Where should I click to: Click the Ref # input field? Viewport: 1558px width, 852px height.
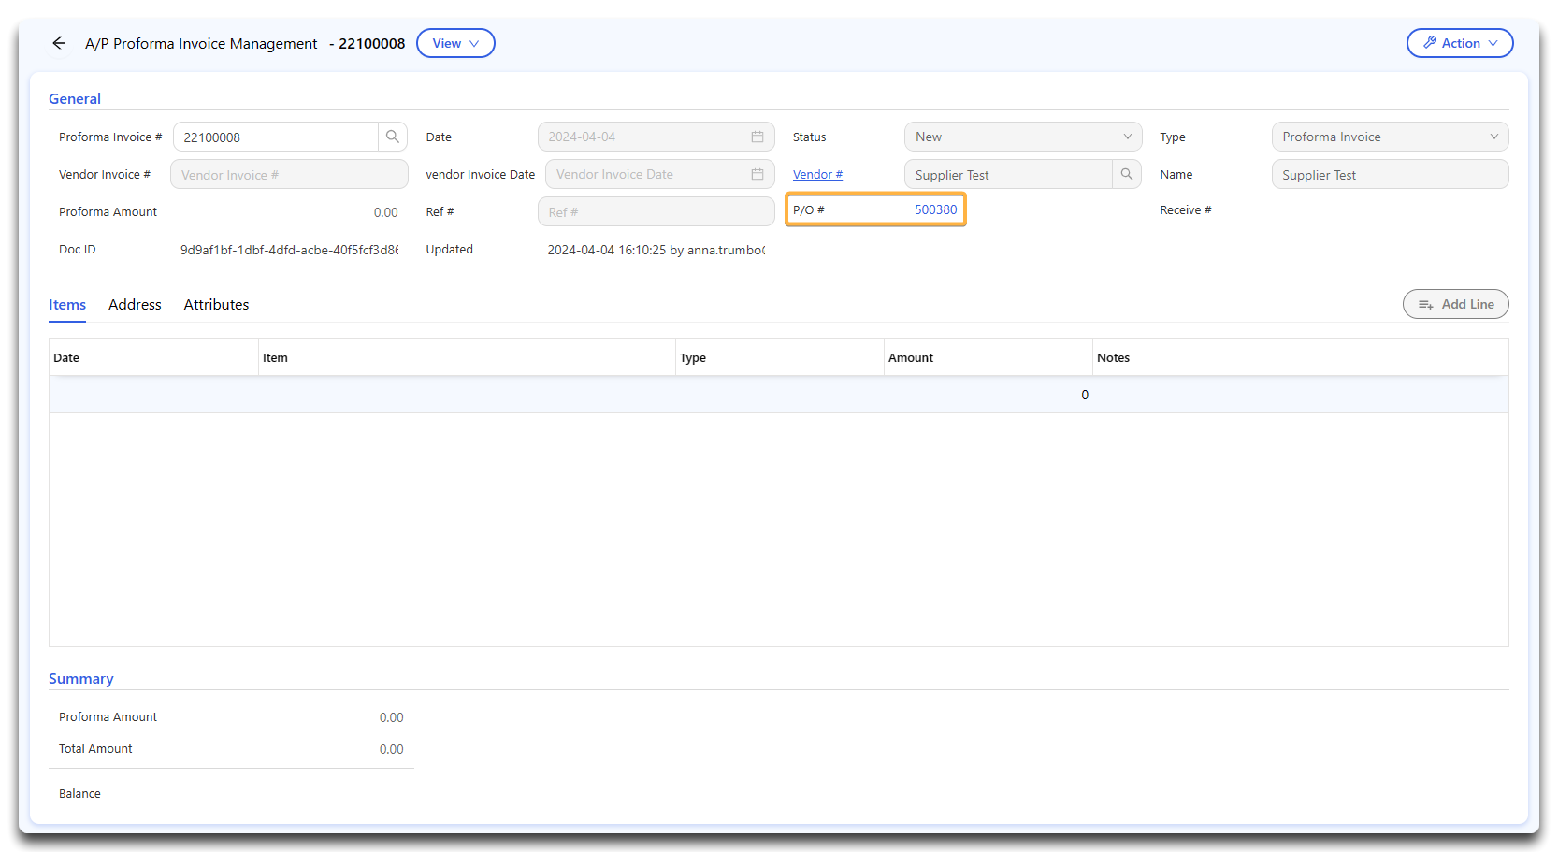656,211
